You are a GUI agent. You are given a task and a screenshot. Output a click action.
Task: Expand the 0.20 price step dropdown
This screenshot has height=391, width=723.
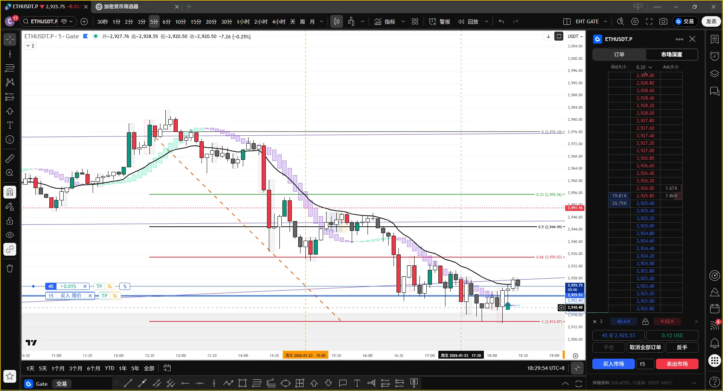[644, 67]
